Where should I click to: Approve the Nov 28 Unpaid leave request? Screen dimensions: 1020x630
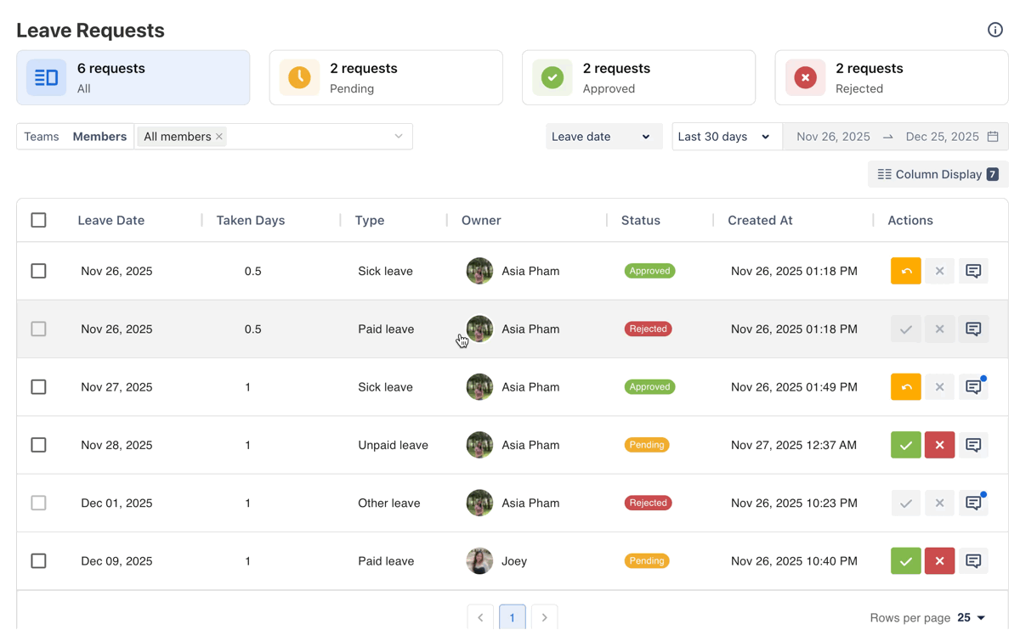click(905, 445)
